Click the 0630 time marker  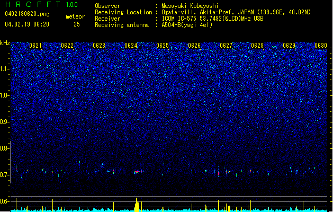pyautogui.click(x=321, y=46)
